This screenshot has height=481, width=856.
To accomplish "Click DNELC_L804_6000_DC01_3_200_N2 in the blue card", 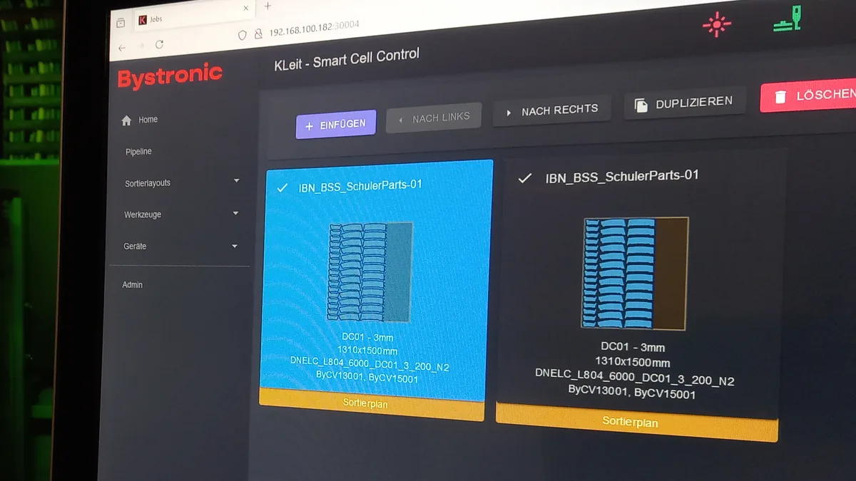I will pos(370,363).
